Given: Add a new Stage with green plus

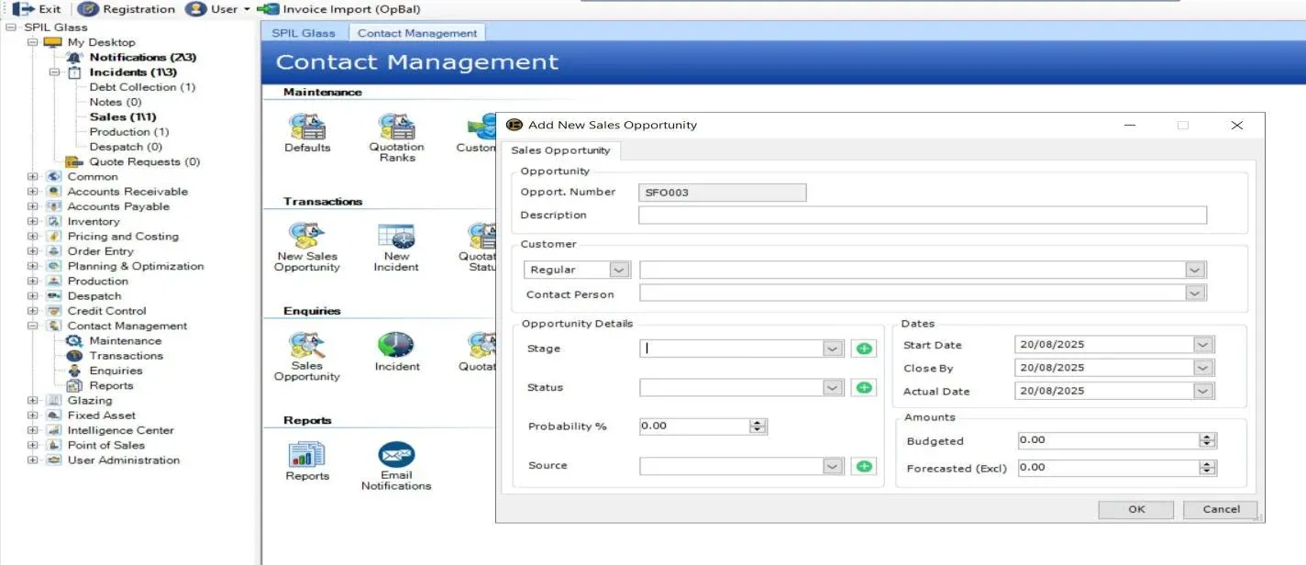Looking at the screenshot, I should point(863,349).
